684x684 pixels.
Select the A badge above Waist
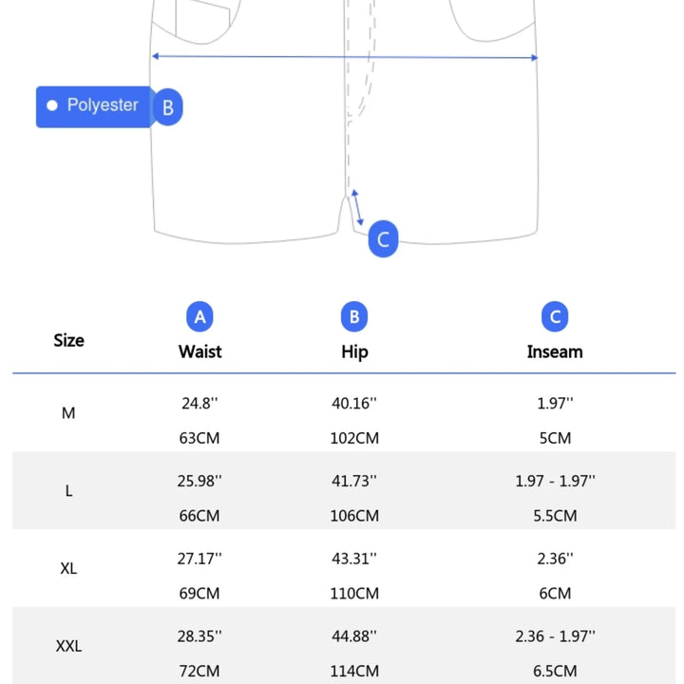pos(199,317)
